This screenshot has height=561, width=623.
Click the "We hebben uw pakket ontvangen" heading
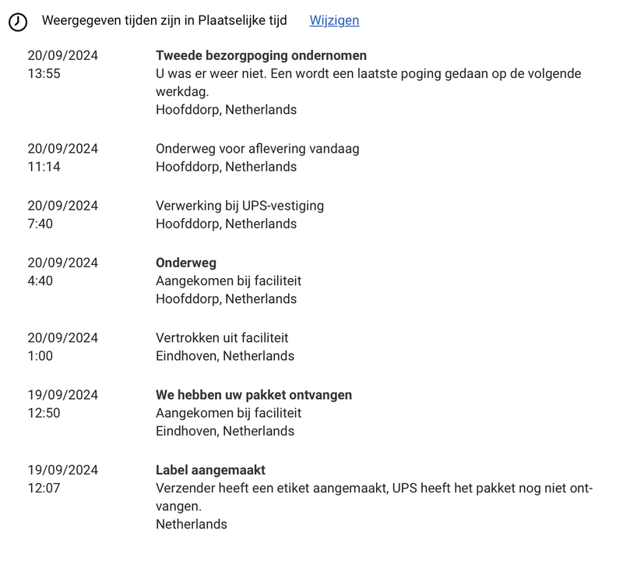(x=253, y=395)
